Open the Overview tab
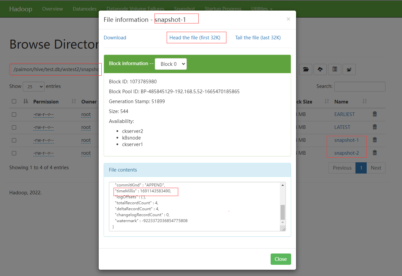 (52, 9)
